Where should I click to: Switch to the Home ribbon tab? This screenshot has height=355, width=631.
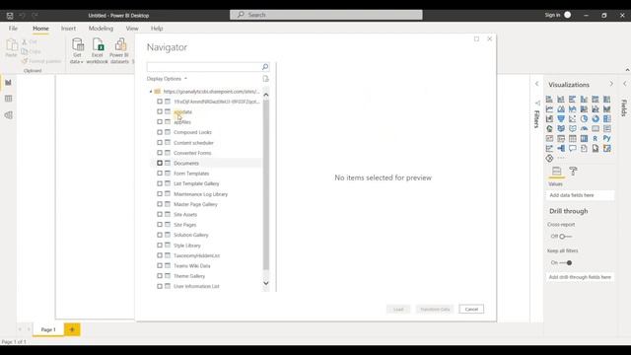pyautogui.click(x=40, y=29)
